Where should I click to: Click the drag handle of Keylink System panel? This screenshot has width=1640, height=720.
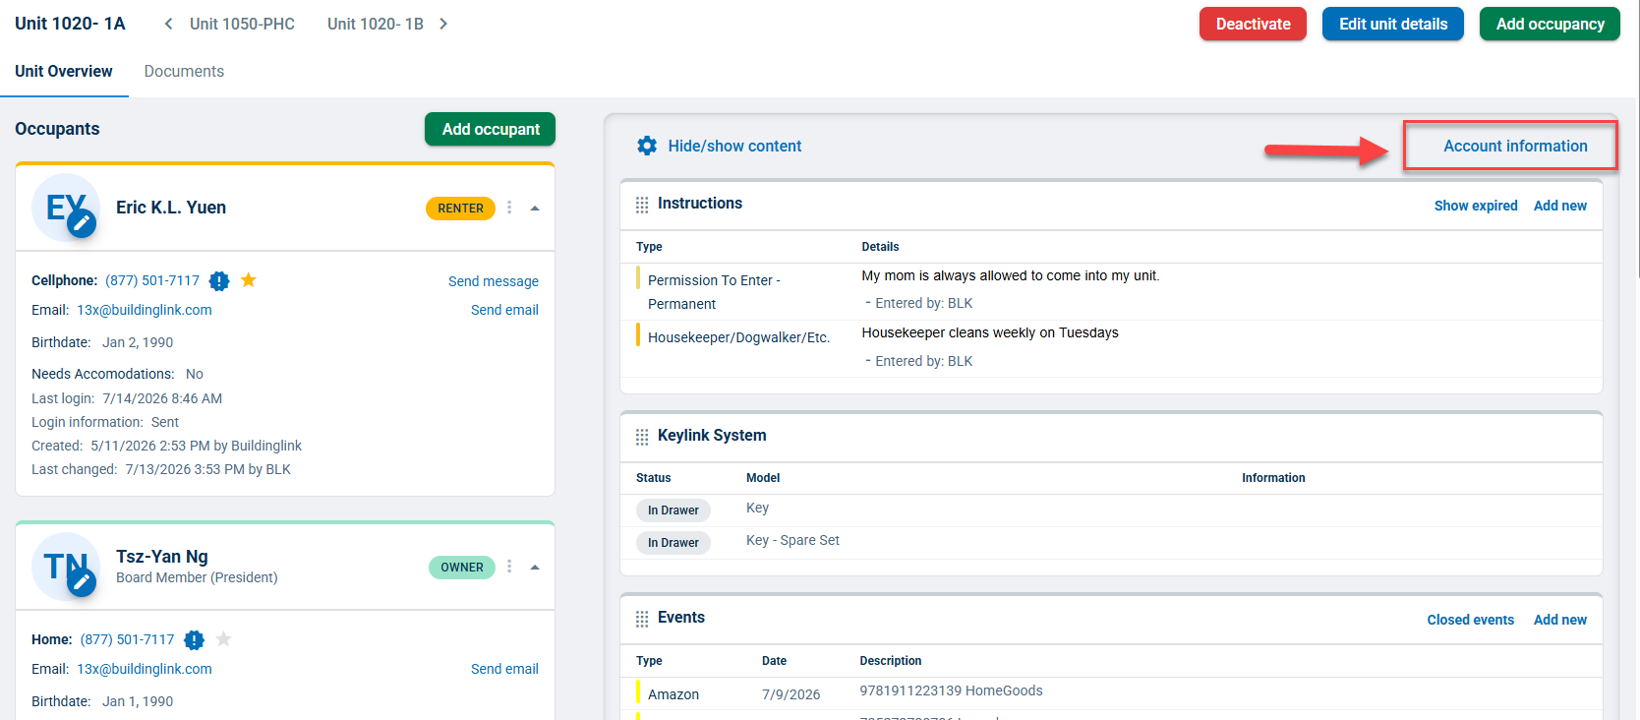click(x=642, y=437)
